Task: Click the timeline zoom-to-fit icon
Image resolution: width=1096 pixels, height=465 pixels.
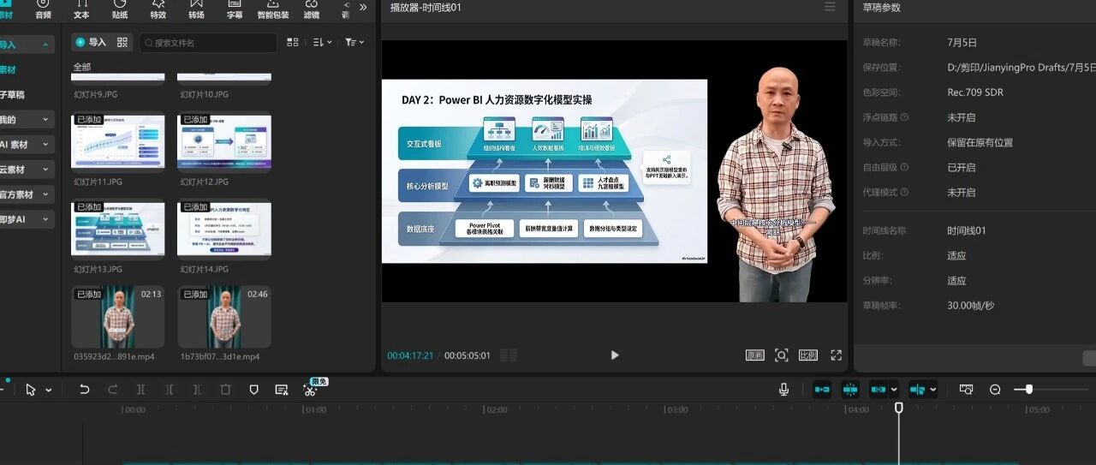Action: pyautogui.click(x=966, y=390)
